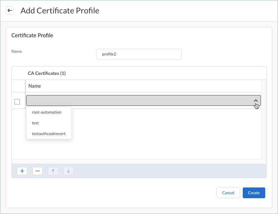
Task: Add a new CA certificate row with plus
Action: [x=22, y=171]
